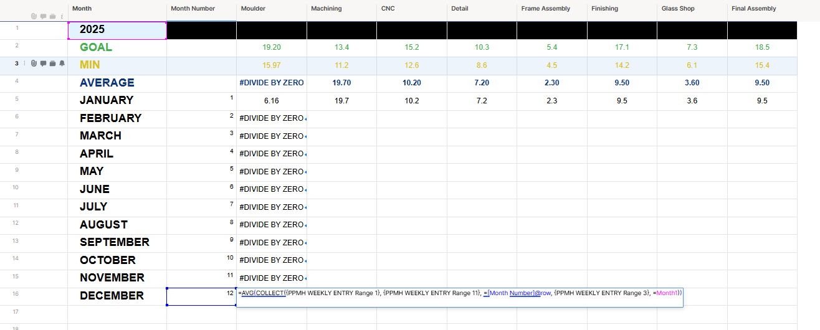Screen dimensions: 820x330
Task: Click February's #DIVIDE BY ZERO Moulder cell
Action: click(x=272, y=118)
